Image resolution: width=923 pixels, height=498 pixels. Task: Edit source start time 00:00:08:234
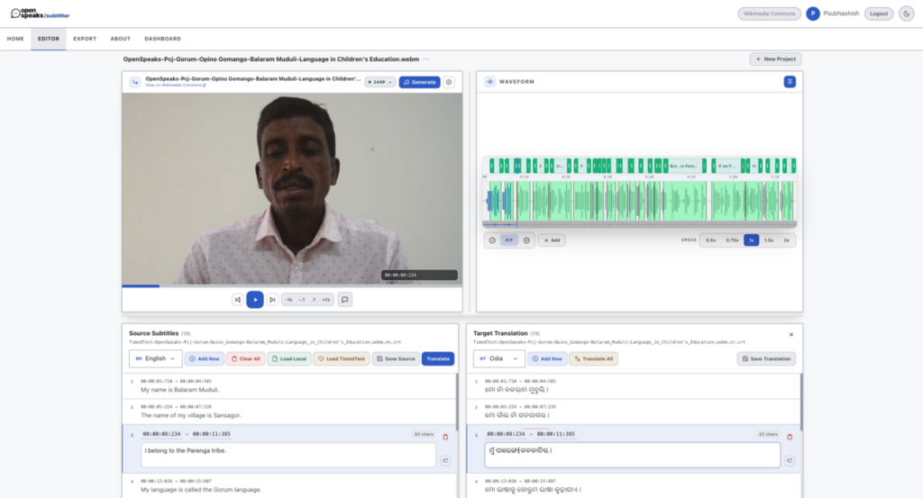[x=162, y=434]
